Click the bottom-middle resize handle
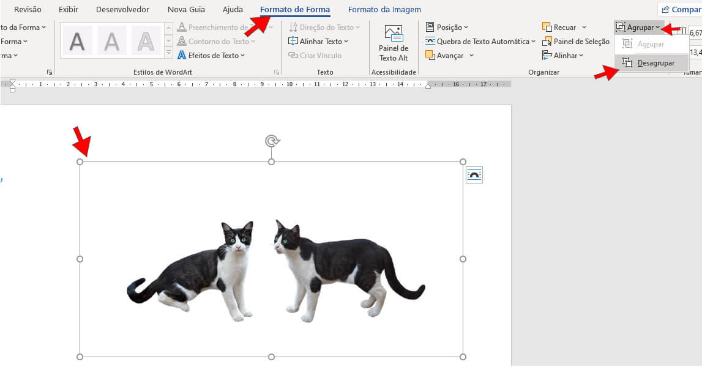This screenshot has width=702, height=367. pos(271,357)
